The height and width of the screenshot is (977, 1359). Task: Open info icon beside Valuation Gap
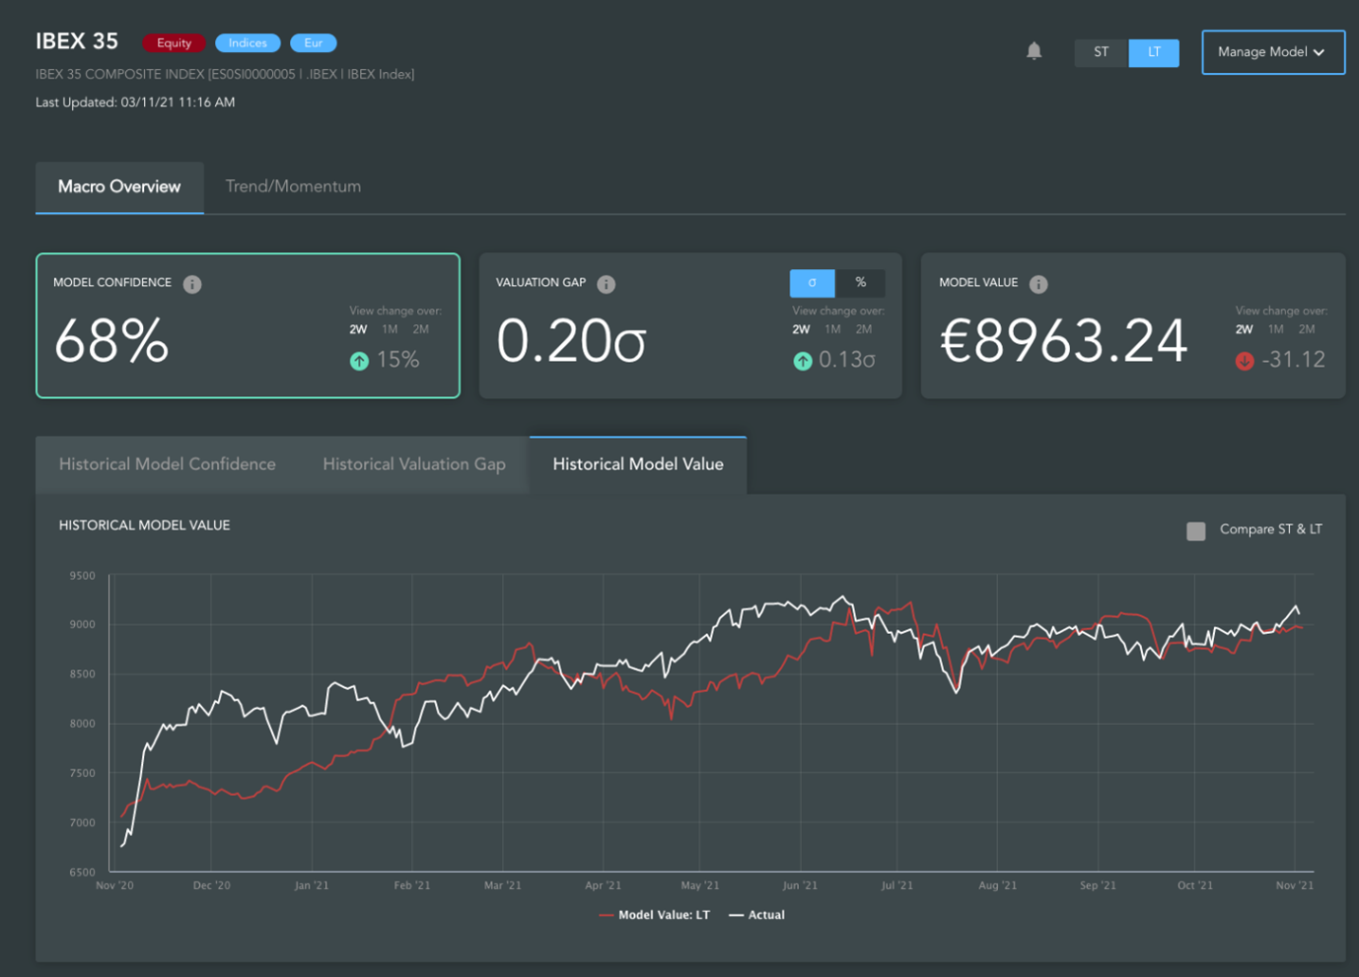point(607,284)
